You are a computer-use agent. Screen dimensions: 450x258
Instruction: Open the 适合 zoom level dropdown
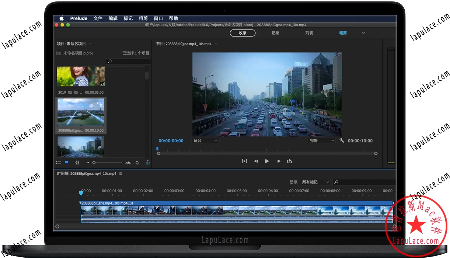coord(205,140)
